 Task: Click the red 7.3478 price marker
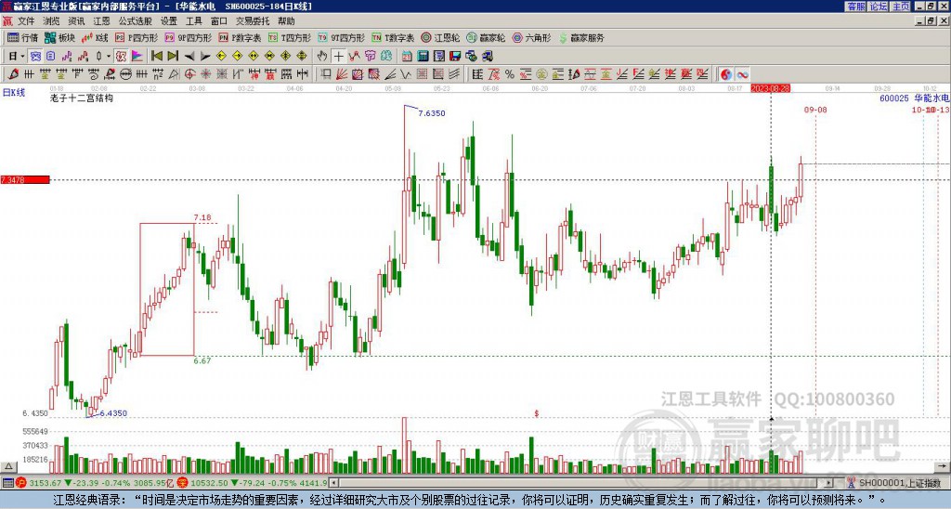point(25,180)
